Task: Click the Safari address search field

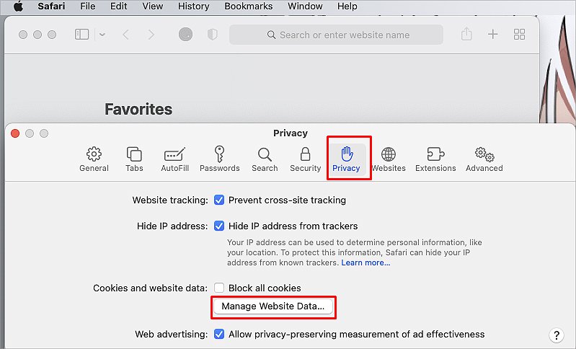Action: pyautogui.click(x=337, y=35)
